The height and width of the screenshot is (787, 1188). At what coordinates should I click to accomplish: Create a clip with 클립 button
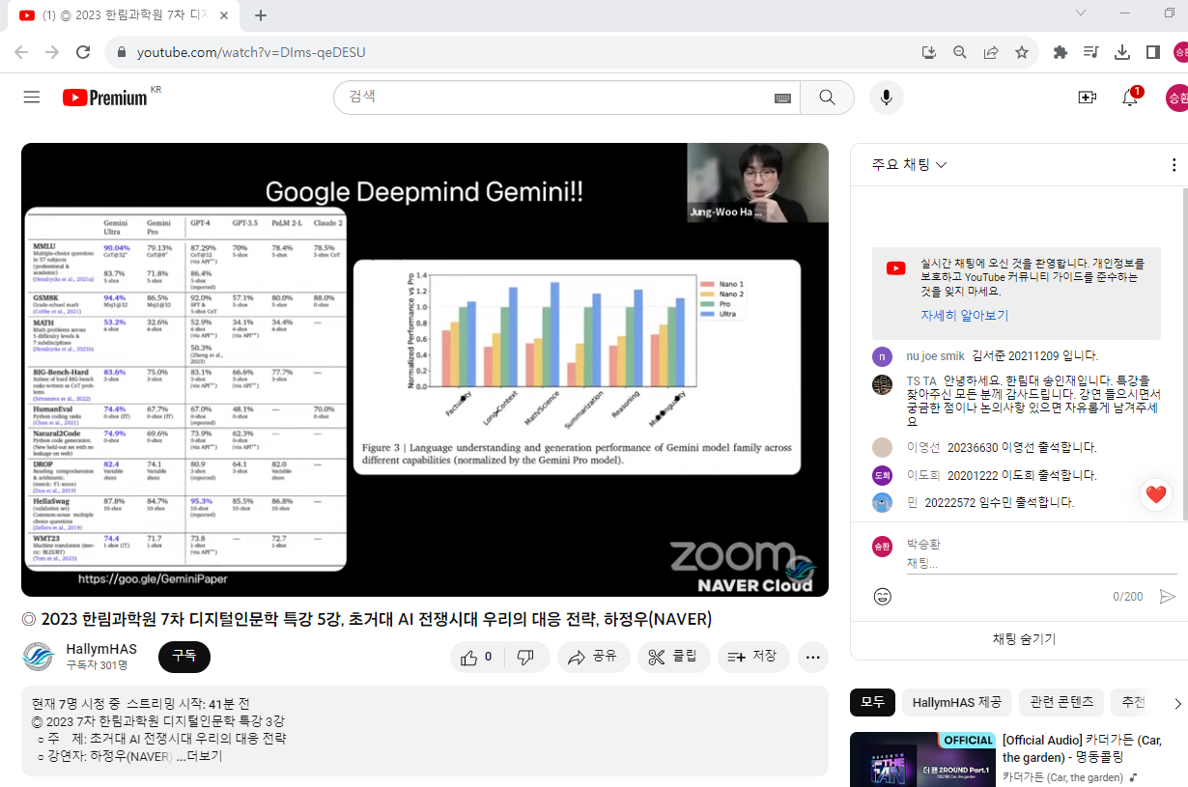(x=674, y=658)
